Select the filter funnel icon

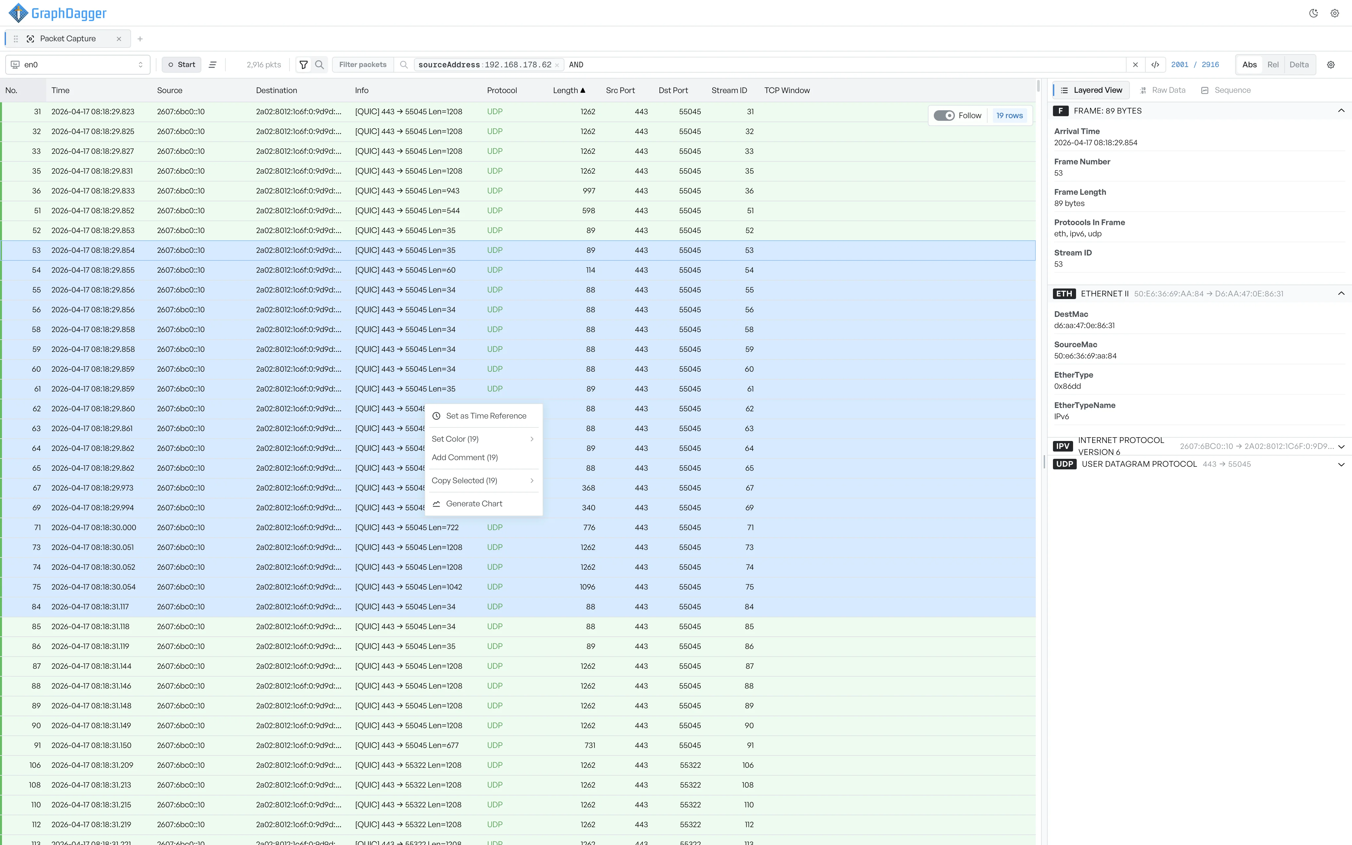pos(303,65)
